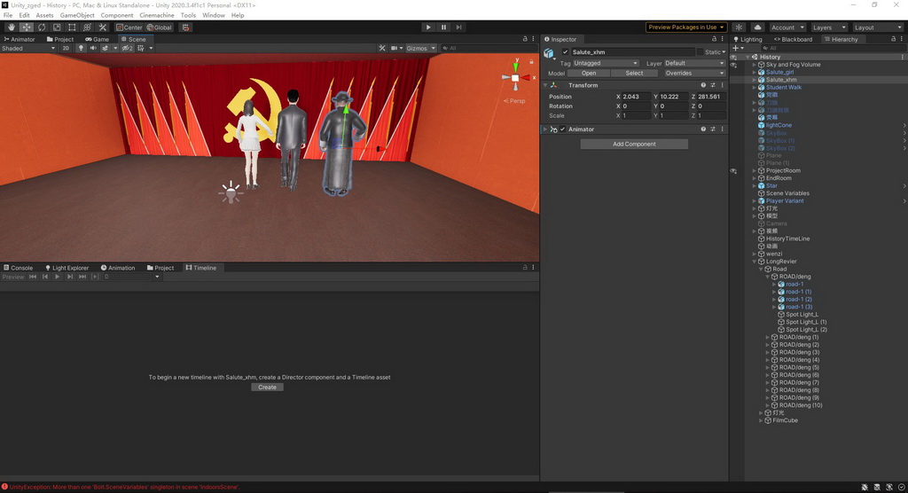This screenshot has height=493, width=908.
Task: Select the Hand tool in the toolbar
Action: pos(12,27)
